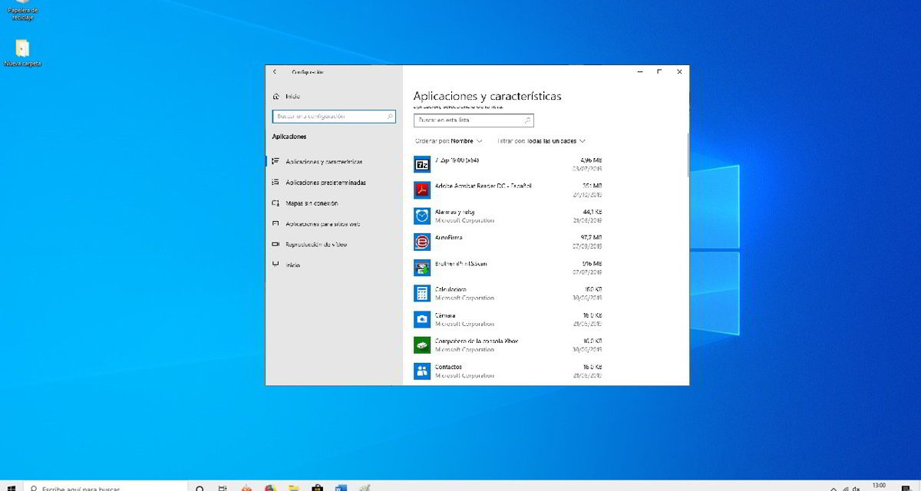Screen dimensions: 921x491
Task: Select the Nueva carpeta desktop icon
Action: click(x=22, y=53)
